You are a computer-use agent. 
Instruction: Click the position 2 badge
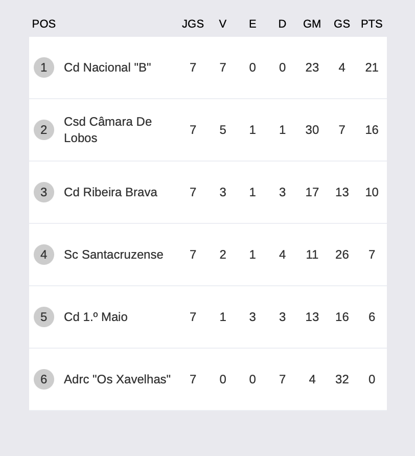pos(44,130)
